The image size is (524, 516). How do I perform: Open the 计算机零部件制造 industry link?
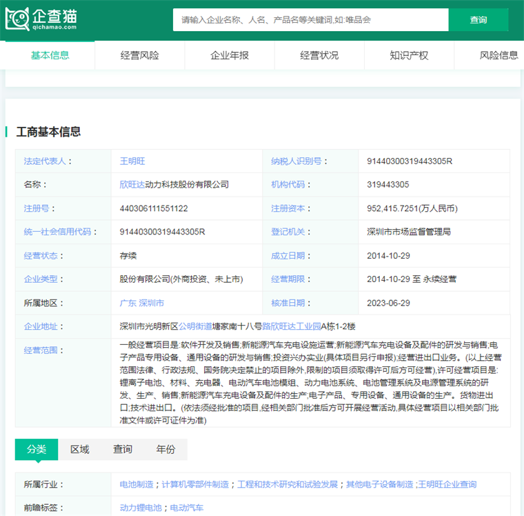(x=195, y=484)
